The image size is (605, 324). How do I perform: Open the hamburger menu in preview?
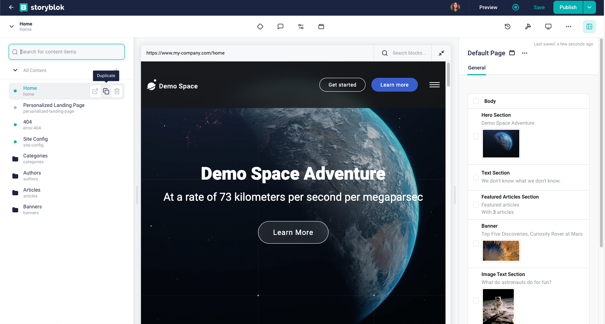click(435, 85)
